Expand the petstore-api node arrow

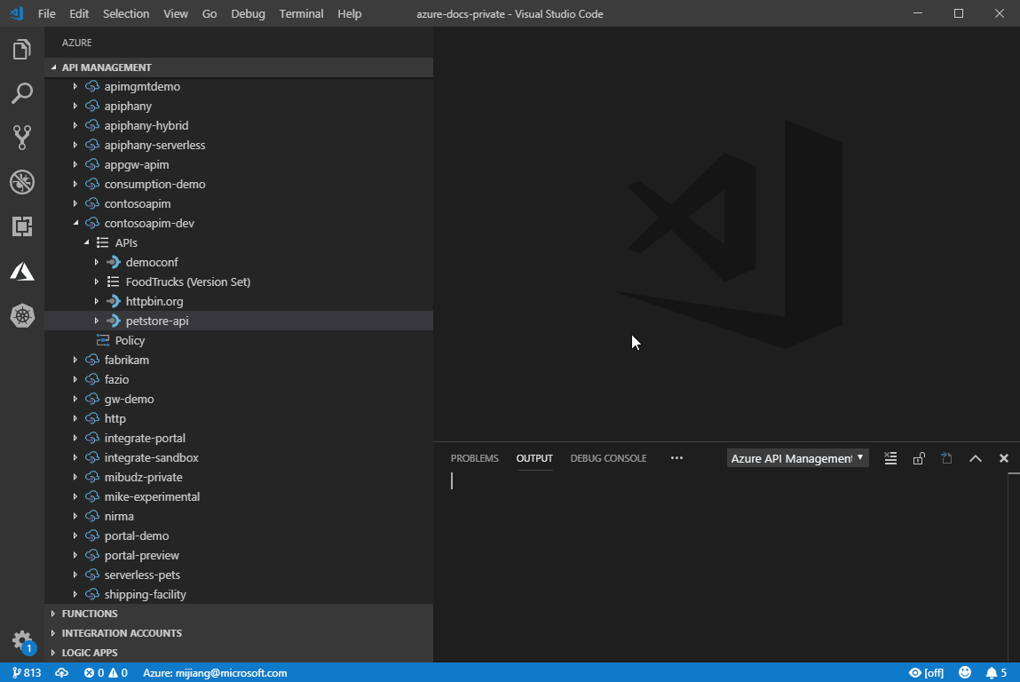click(97, 321)
